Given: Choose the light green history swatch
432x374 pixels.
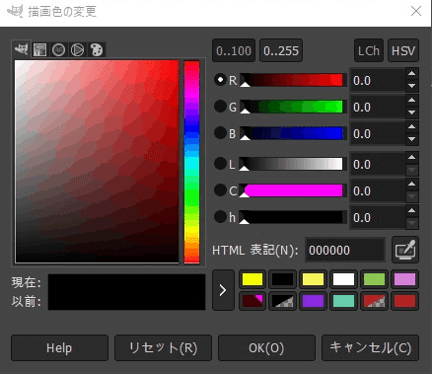Looking at the screenshot, I should pyautogui.click(x=374, y=279).
